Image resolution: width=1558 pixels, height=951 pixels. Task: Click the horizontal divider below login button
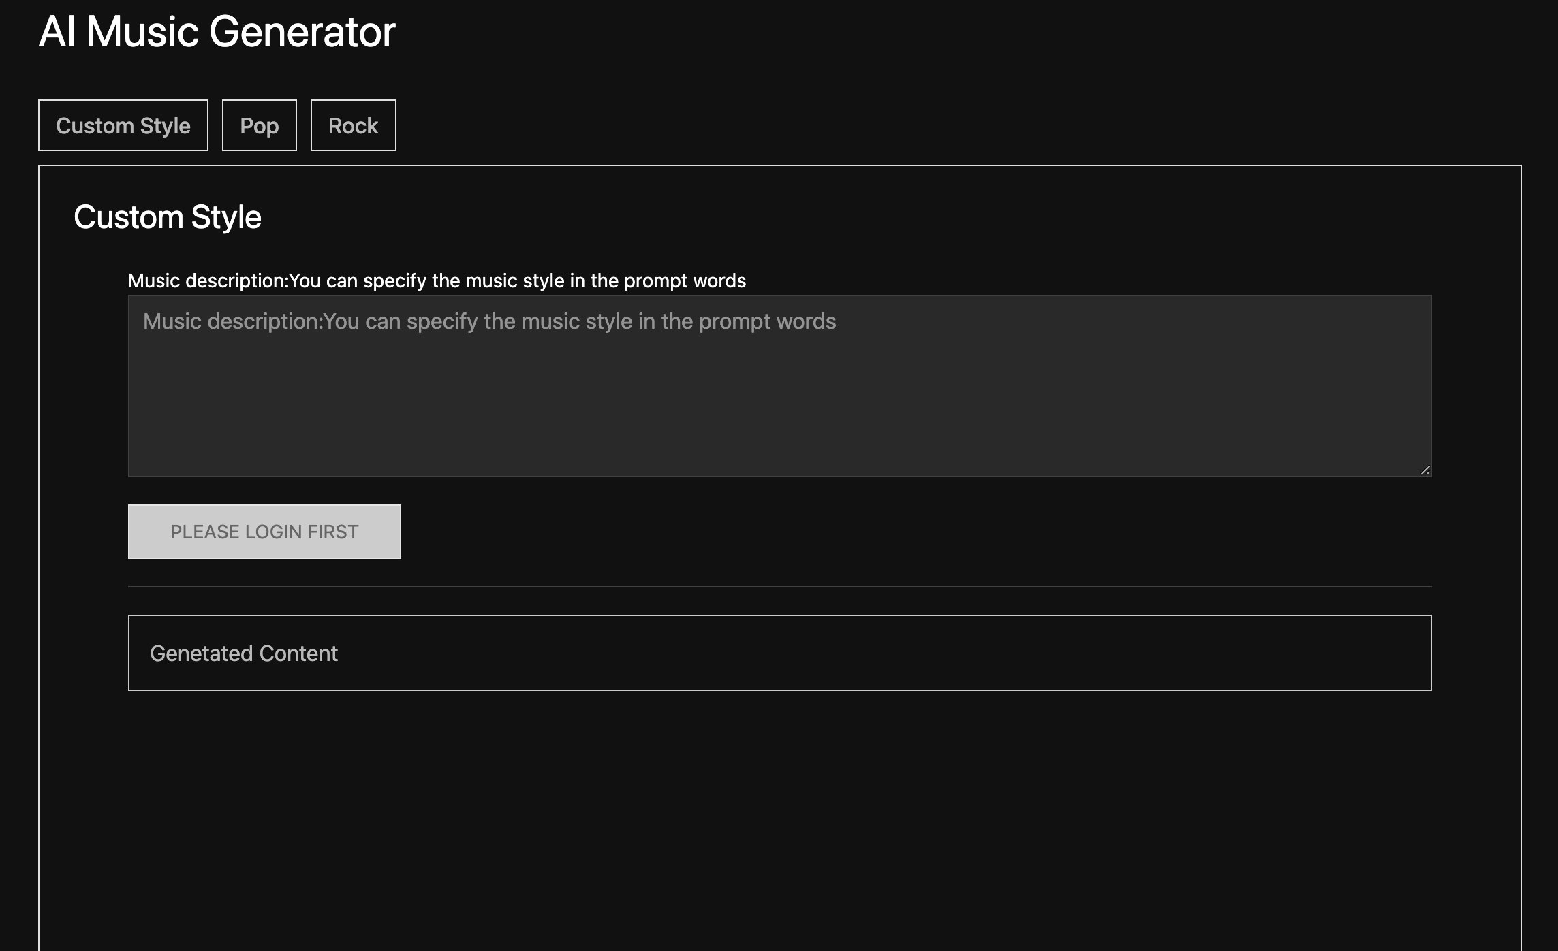click(779, 586)
